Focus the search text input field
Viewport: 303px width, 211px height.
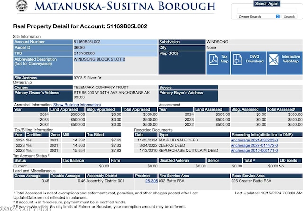point(267,10)
